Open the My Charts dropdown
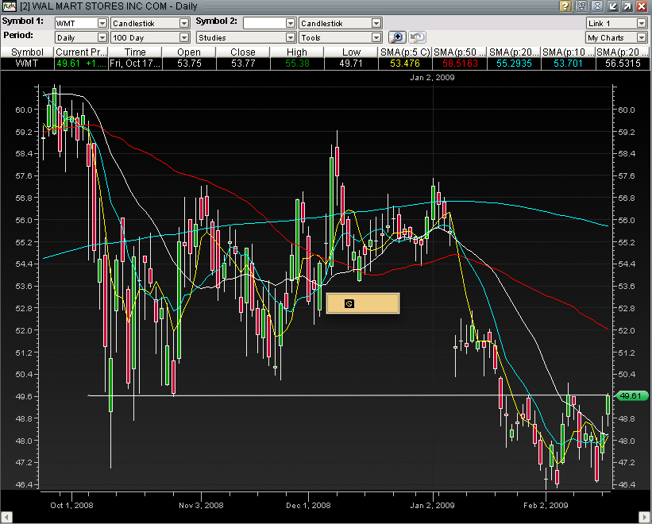Screen dimensions: 652x524 (642, 37)
